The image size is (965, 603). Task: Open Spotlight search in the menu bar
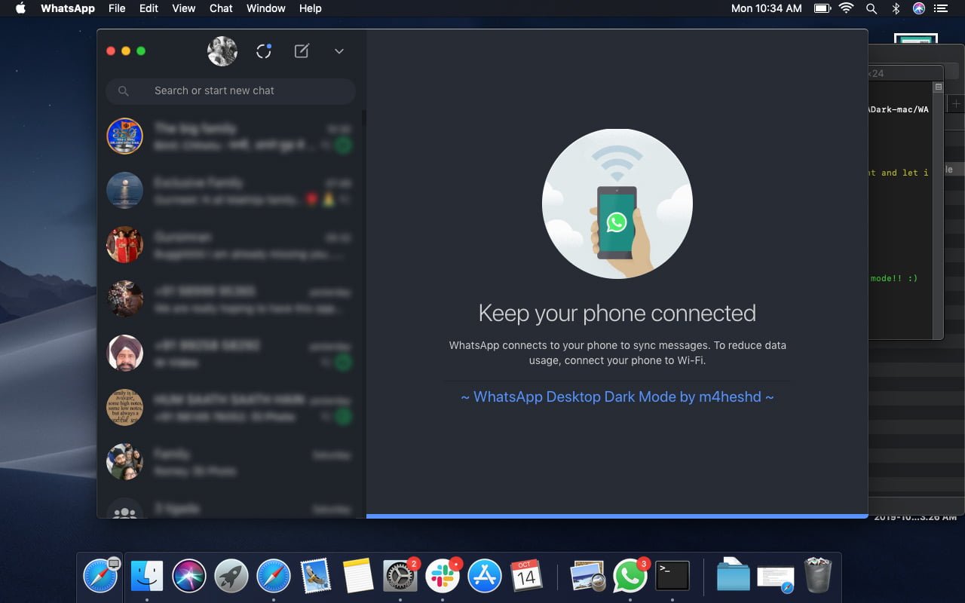(x=872, y=8)
